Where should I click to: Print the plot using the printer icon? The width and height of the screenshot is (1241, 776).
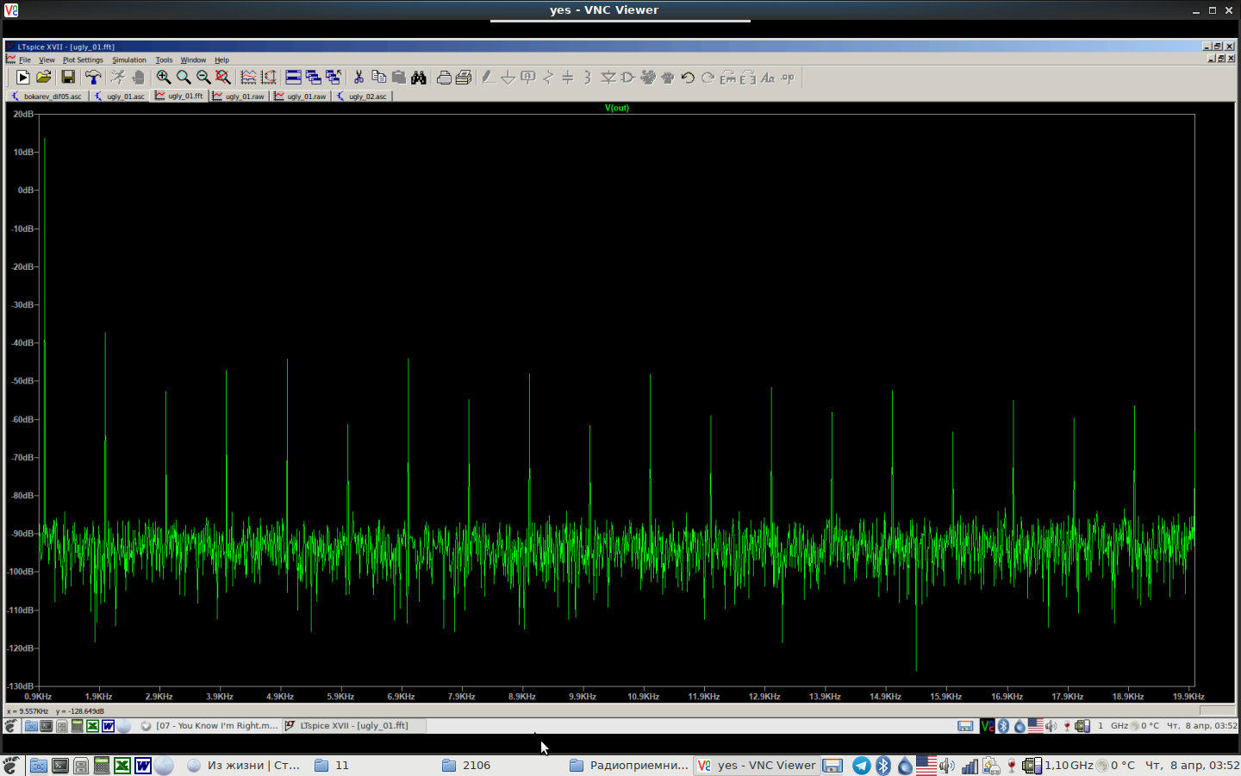(x=444, y=78)
